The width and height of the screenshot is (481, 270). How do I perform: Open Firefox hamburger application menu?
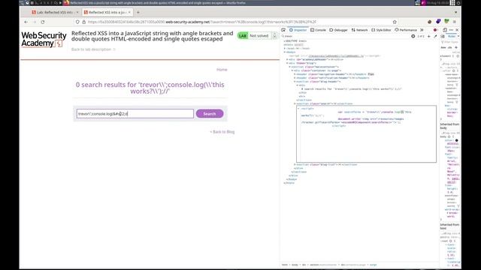(454, 22)
